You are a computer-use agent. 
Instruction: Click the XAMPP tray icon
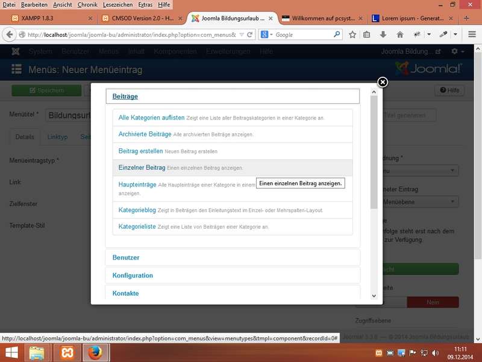tap(379, 353)
